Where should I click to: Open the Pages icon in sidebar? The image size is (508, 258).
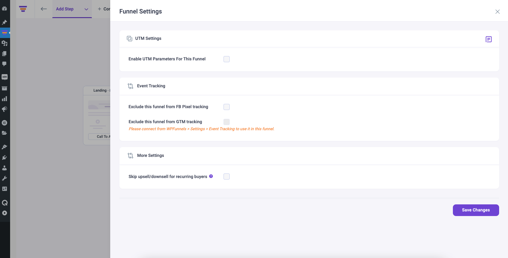pyautogui.click(x=5, y=54)
